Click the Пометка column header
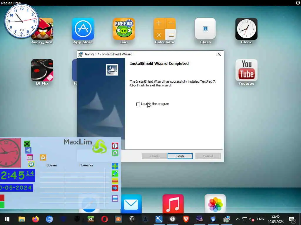 point(86,165)
